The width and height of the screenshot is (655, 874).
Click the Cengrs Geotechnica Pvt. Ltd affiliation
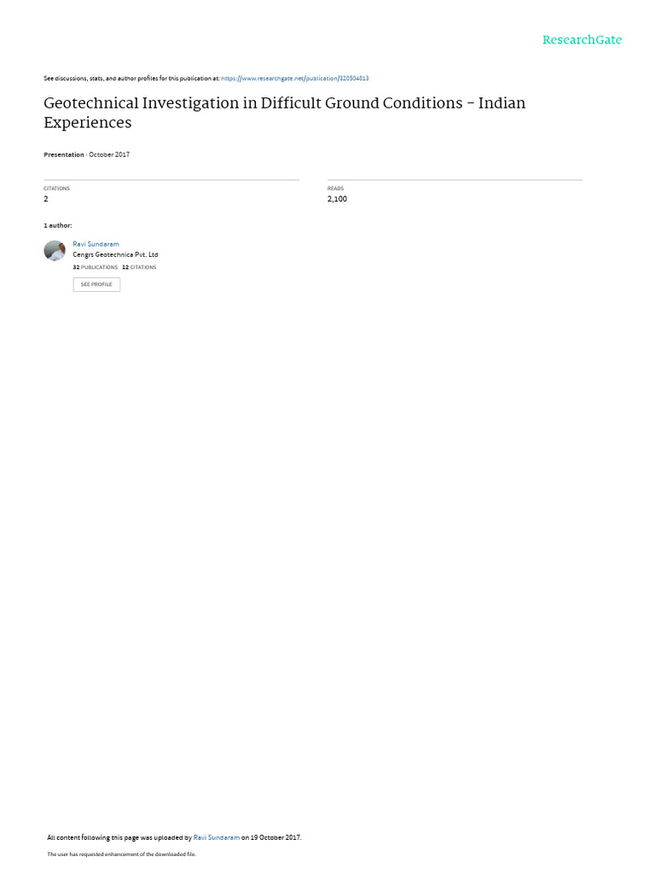[115, 254]
